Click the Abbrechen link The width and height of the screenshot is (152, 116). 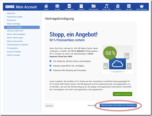coord(92,106)
